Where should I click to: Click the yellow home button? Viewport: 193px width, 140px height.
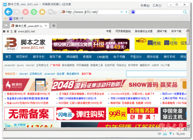coord(42,12)
